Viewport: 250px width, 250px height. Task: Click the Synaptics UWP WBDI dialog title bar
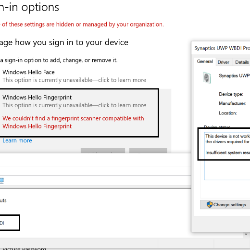point(222,48)
